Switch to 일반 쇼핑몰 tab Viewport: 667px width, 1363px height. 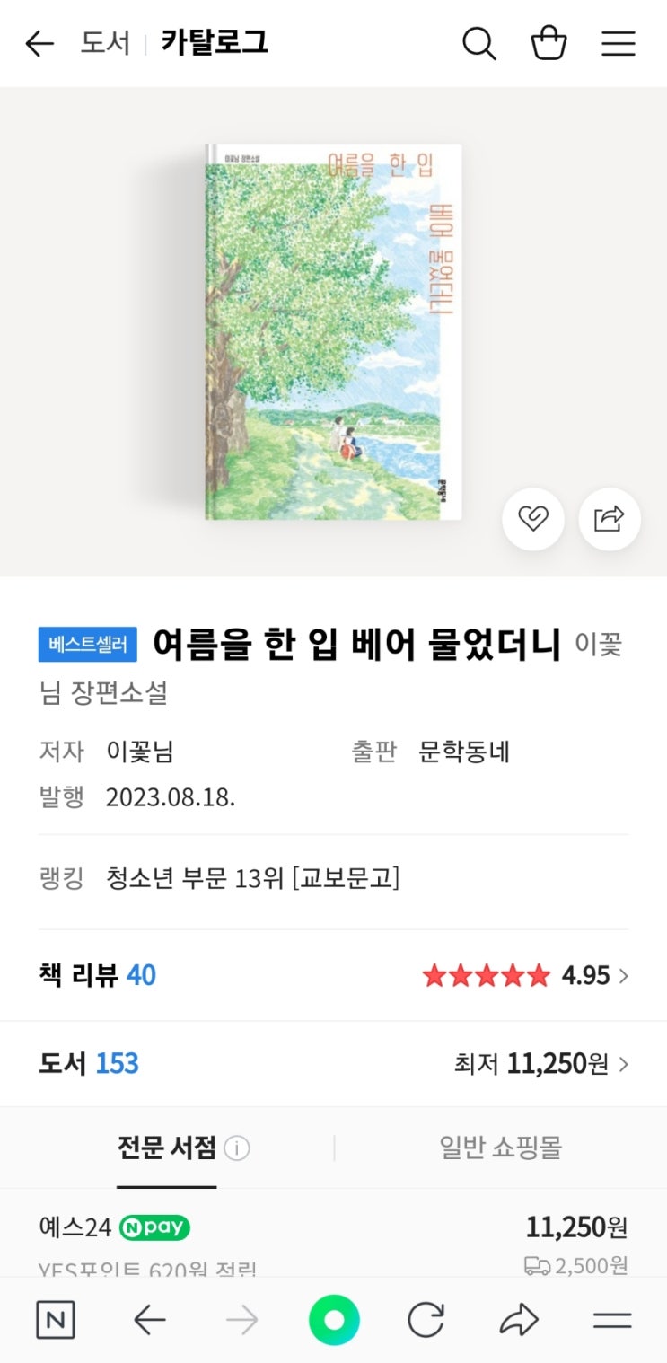click(500, 1148)
